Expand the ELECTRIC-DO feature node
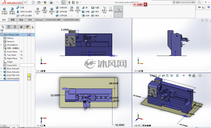The height and width of the screenshot is (128, 211). pos(1,75)
